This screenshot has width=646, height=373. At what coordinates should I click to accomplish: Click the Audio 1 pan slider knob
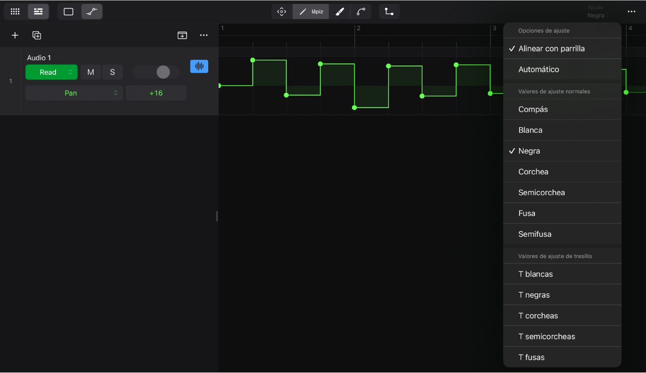(x=163, y=72)
